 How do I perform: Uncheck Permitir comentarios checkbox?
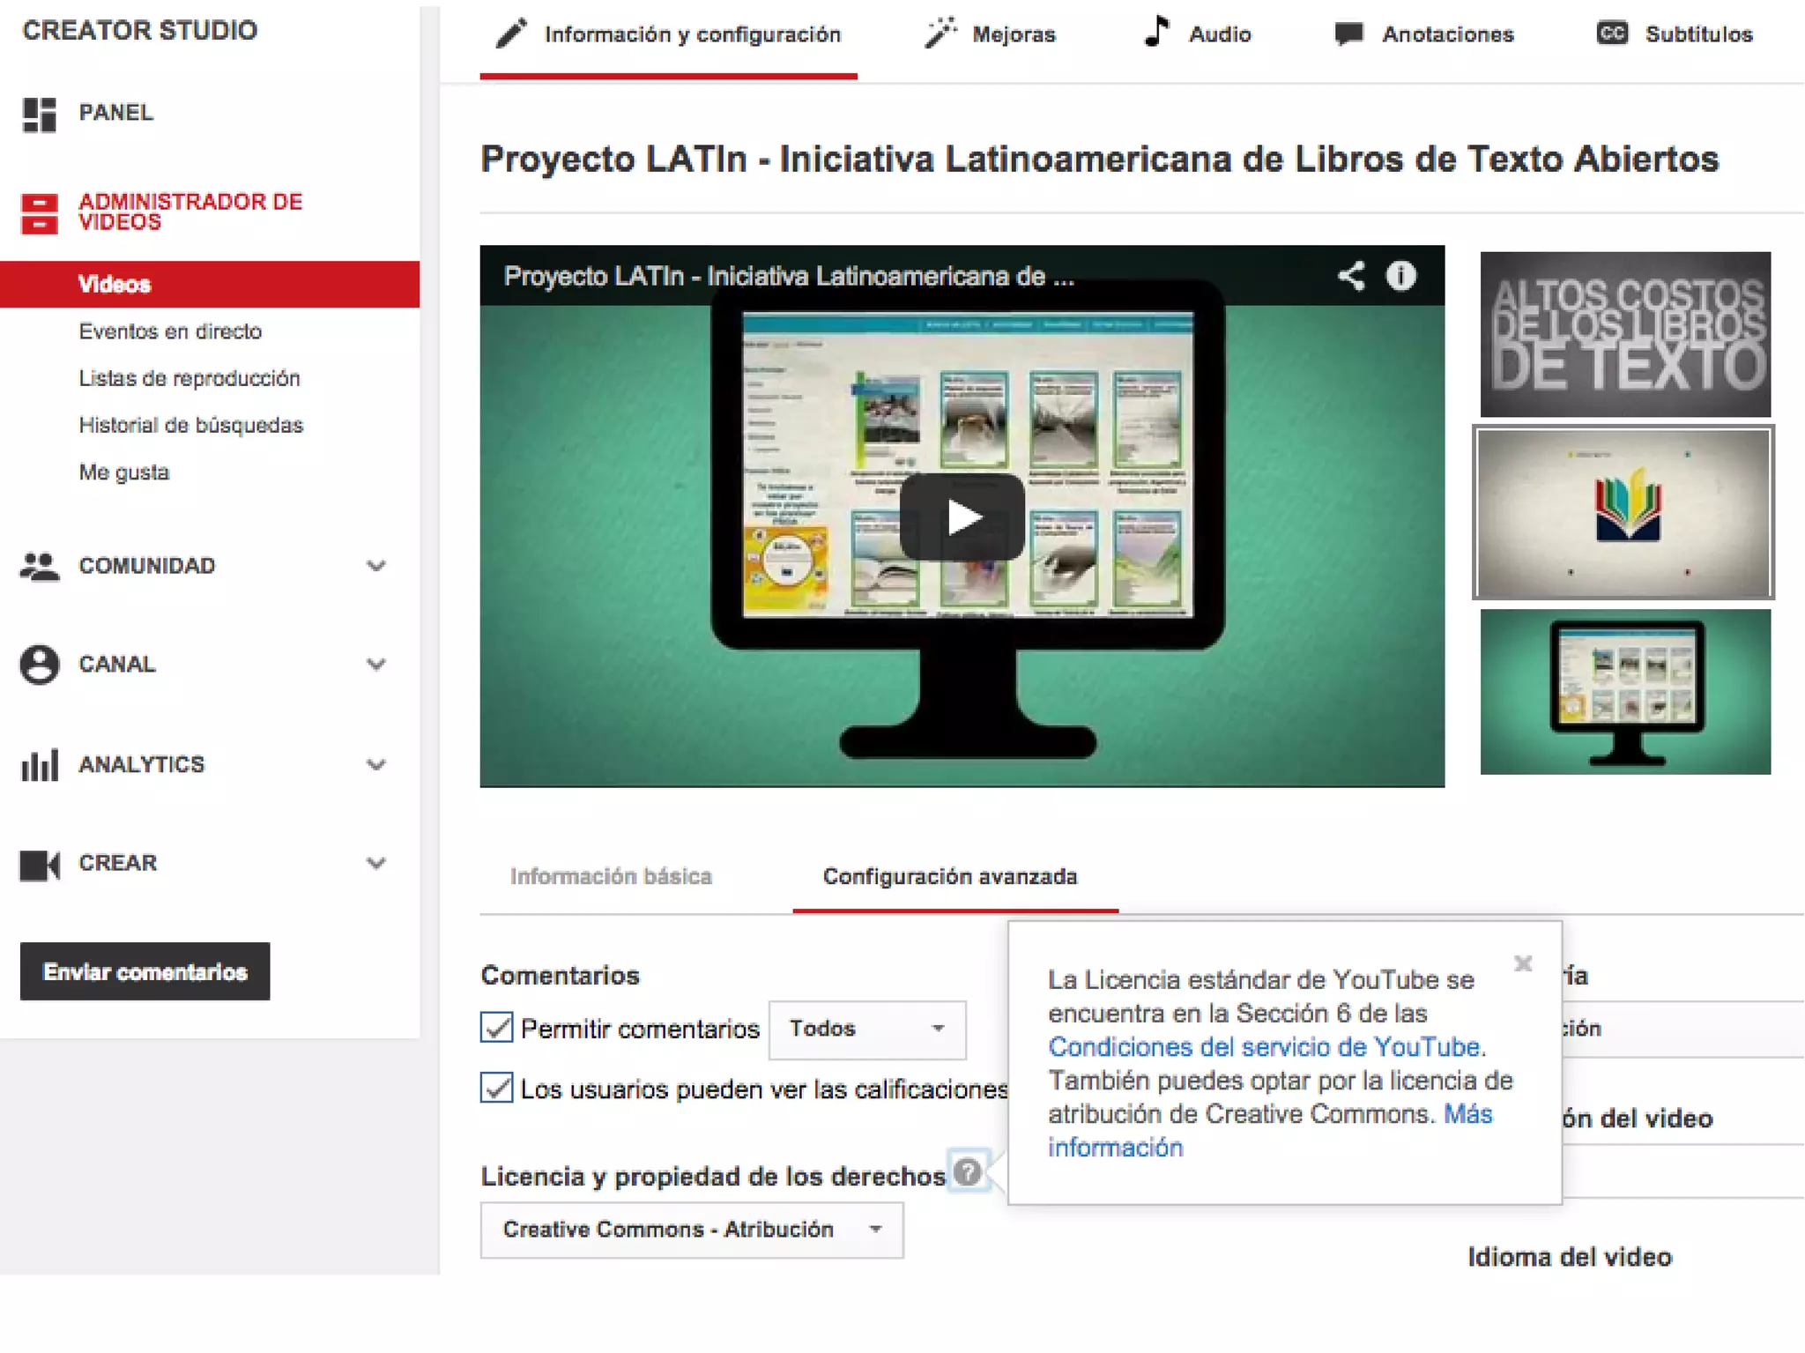coord(497,1027)
